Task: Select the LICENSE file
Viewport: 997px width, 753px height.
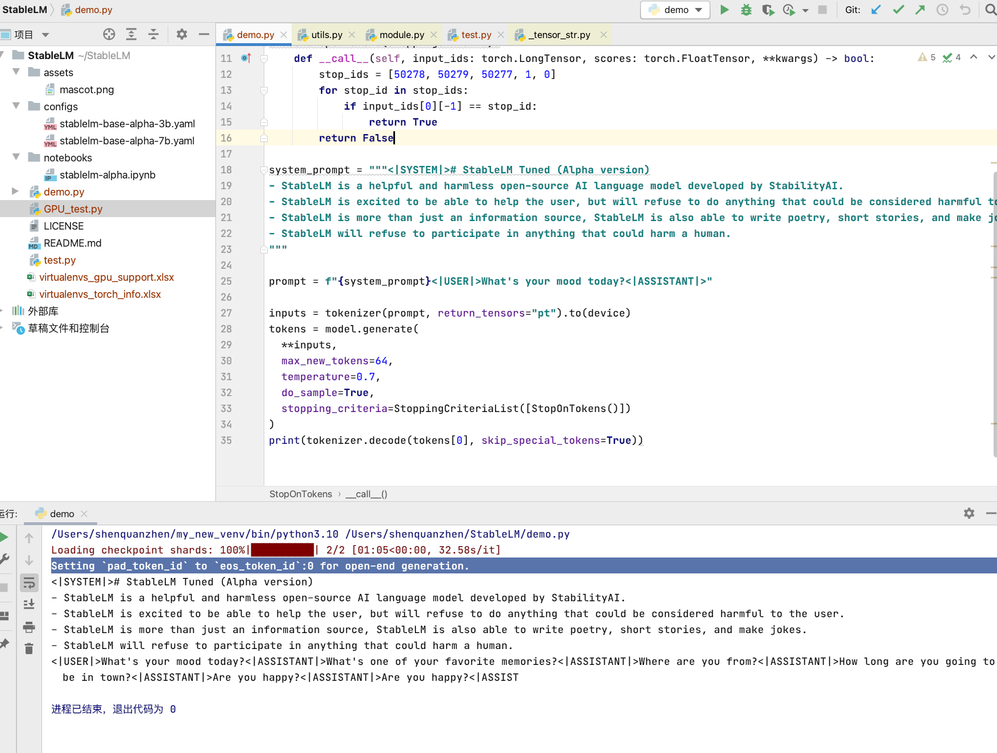Action: [63, 226]
